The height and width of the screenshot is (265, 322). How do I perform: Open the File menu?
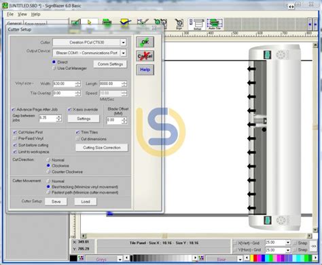(10, 14)
